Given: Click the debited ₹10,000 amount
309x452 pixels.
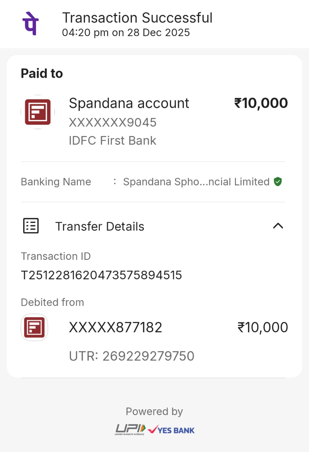Looking at the screenshot, I should coord(263,328).
